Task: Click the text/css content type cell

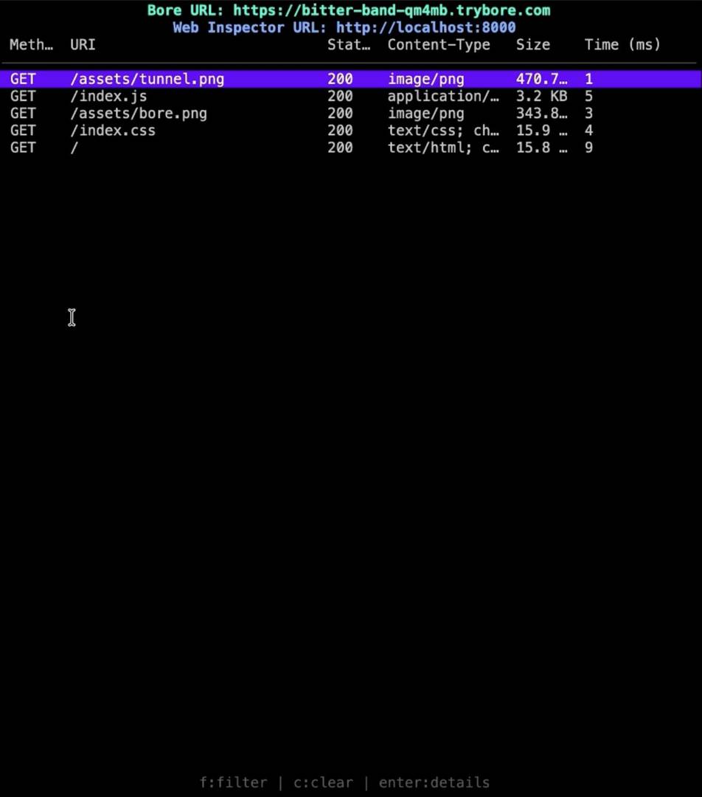Action: point(443,131)
